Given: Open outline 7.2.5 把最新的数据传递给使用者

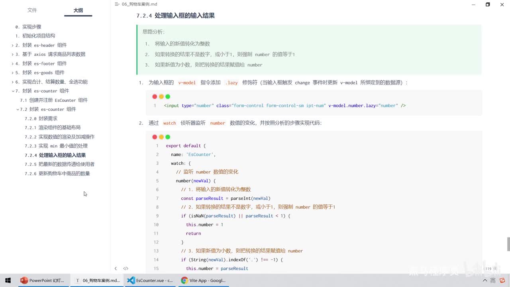Looking at the screenshot, I should [x=60, y=164].
